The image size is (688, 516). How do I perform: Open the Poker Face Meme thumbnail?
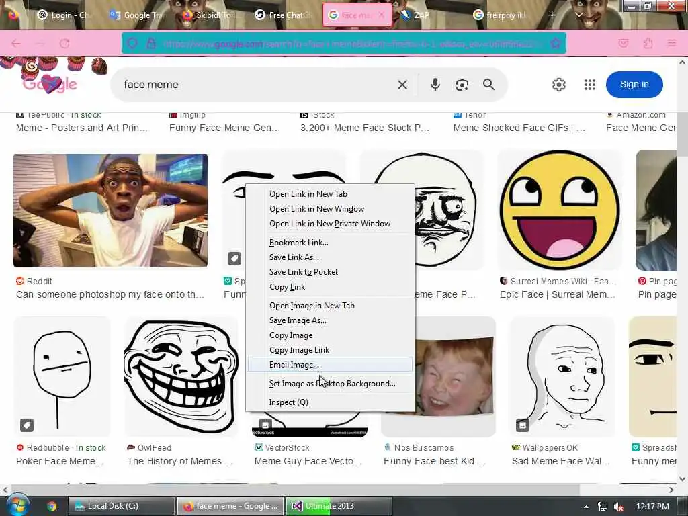[62, 376]
